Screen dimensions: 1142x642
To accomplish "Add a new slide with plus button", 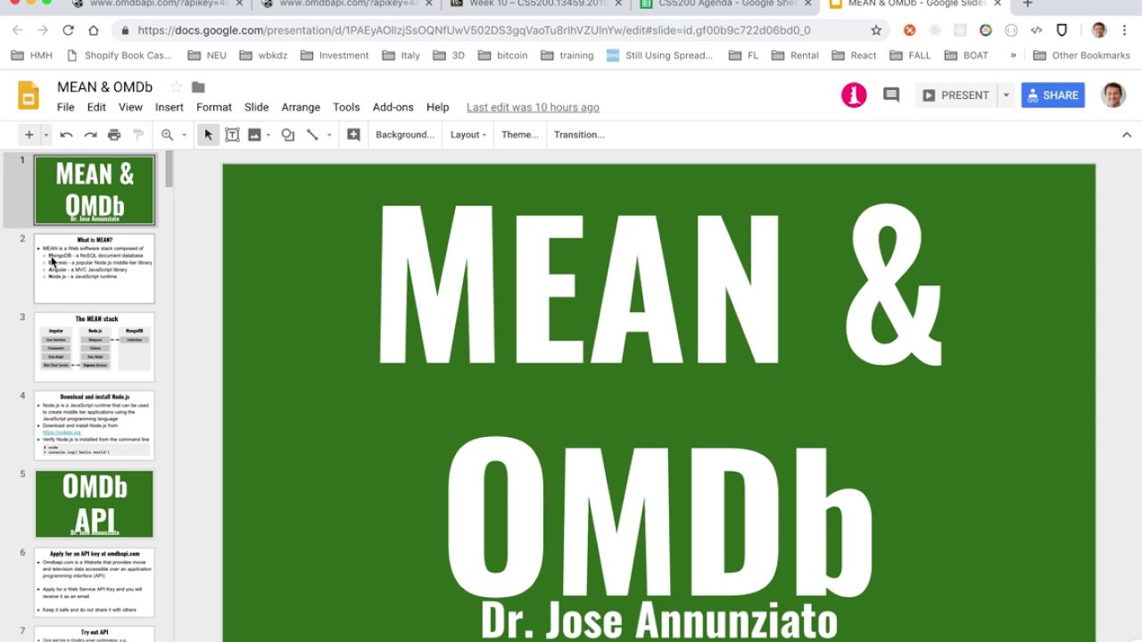I will point(29,135).
